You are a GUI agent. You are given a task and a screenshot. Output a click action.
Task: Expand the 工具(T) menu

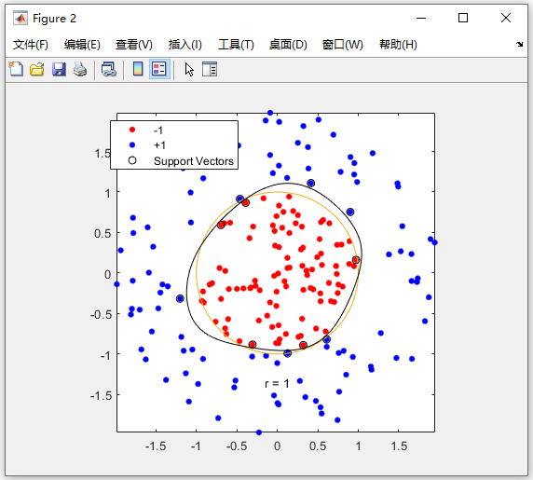tap(237, 45)
